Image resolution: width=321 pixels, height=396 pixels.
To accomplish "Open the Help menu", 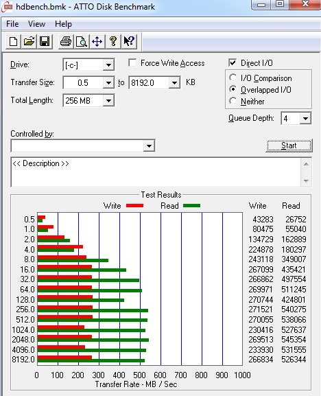I will pyautogui.click(x=63, y=24).
